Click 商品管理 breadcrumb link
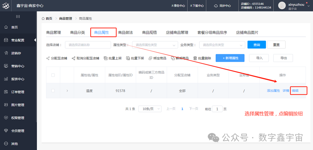The image size is (313, 150). (x=65, y=18)
